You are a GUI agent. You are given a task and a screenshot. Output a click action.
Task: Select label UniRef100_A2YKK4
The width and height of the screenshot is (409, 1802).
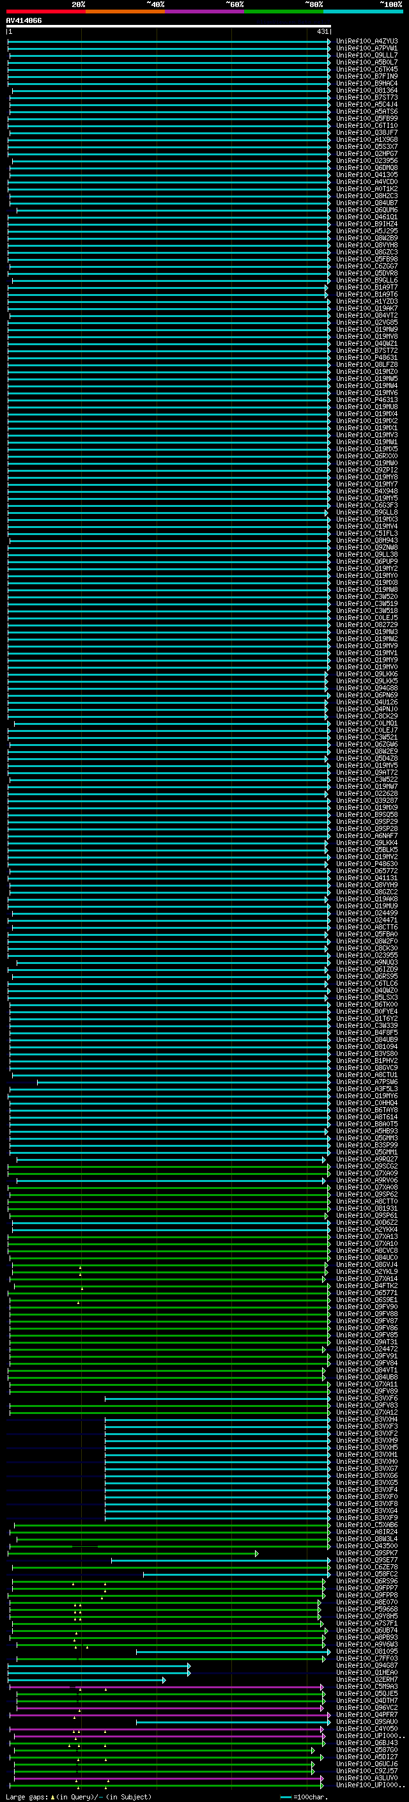coord(367,1230)
